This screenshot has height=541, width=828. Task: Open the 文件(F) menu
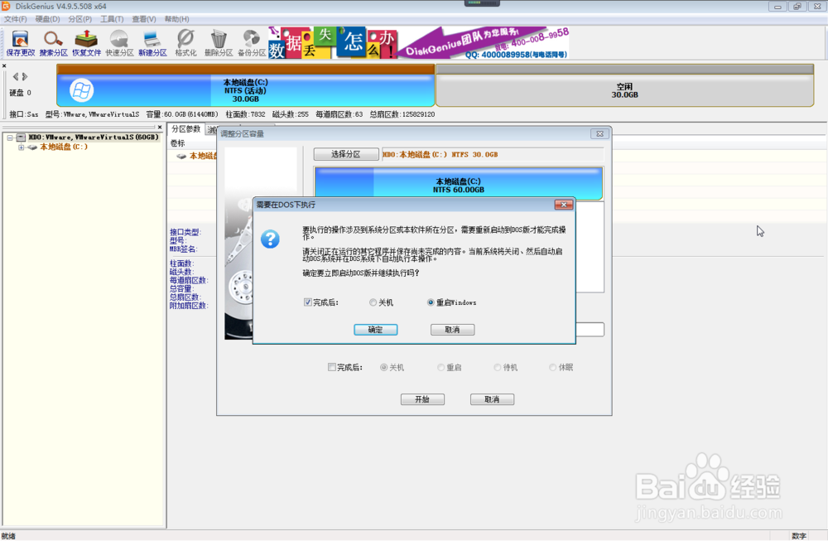point(15,19)
